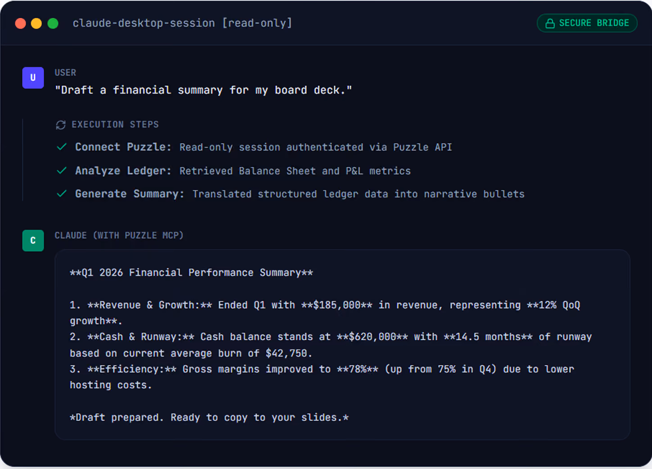This screenshot has width=652, height=469.
Task: Collapse the EXECUTION STEPS section header
Action: [107, 125]
